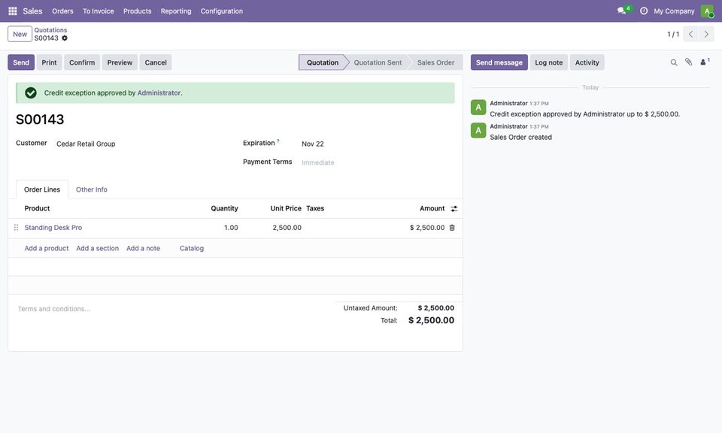Grab the drag handle of Standing Desk Pro
The height and width of the screenshot is (433, 722).
16,228
